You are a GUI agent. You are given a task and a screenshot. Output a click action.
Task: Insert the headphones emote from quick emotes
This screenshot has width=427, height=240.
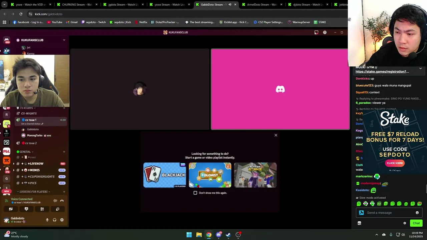point(372,204)
